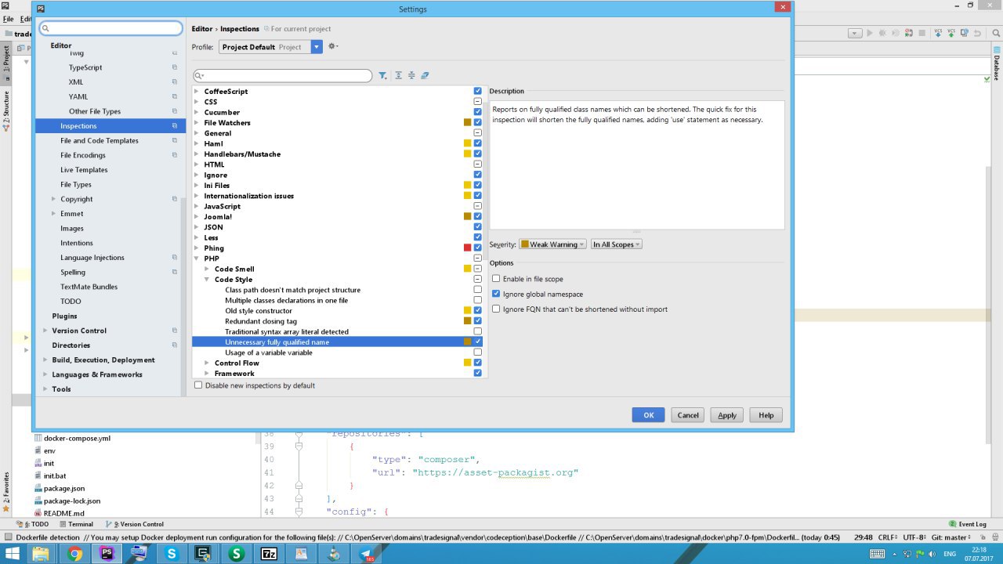Click the filter inspections funnel icon
The height and width of the screenshot is (564, 1003).
point(382,76)
